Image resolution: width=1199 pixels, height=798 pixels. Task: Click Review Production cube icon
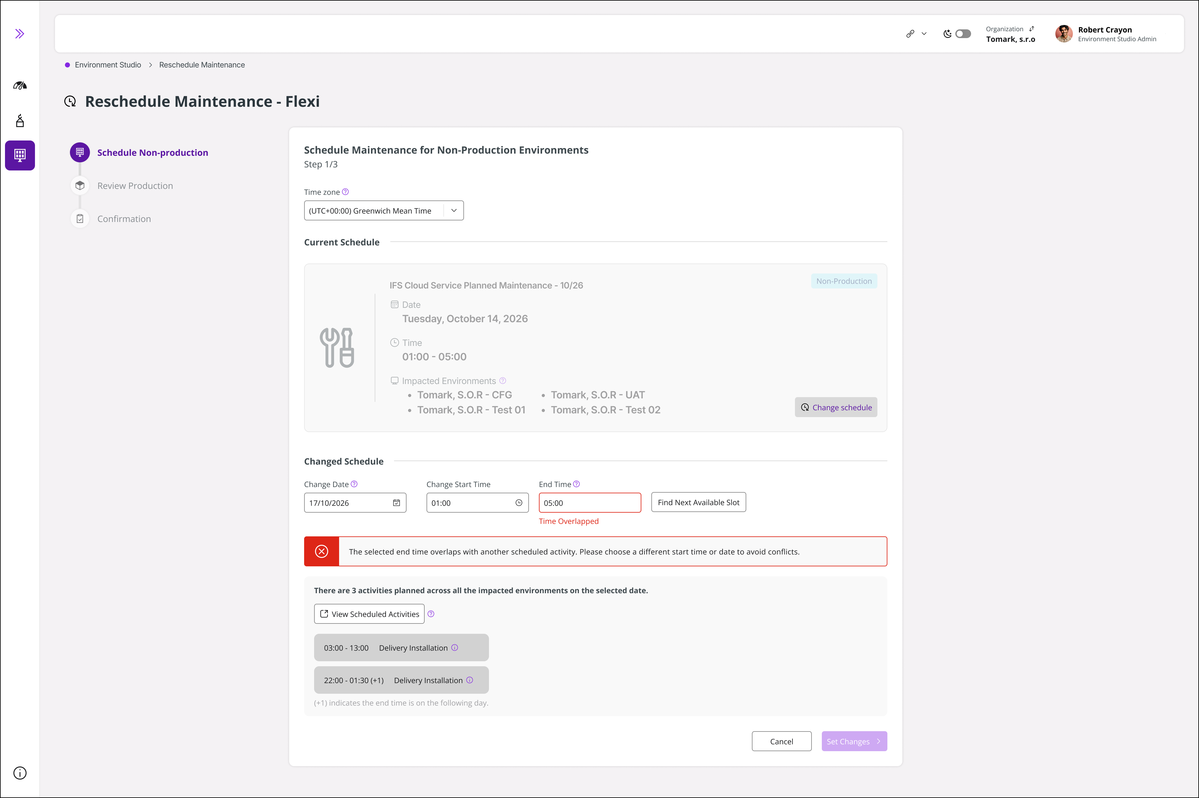click(80, 185)
